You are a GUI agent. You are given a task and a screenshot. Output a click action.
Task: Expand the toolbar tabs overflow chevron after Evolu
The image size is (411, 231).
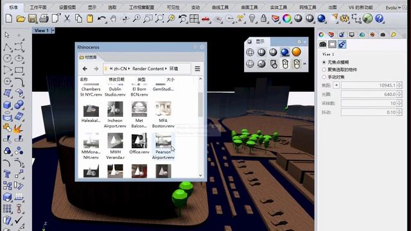click(399, 8)
